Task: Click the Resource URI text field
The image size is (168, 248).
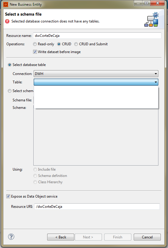Action: click(x=97, y=207)
